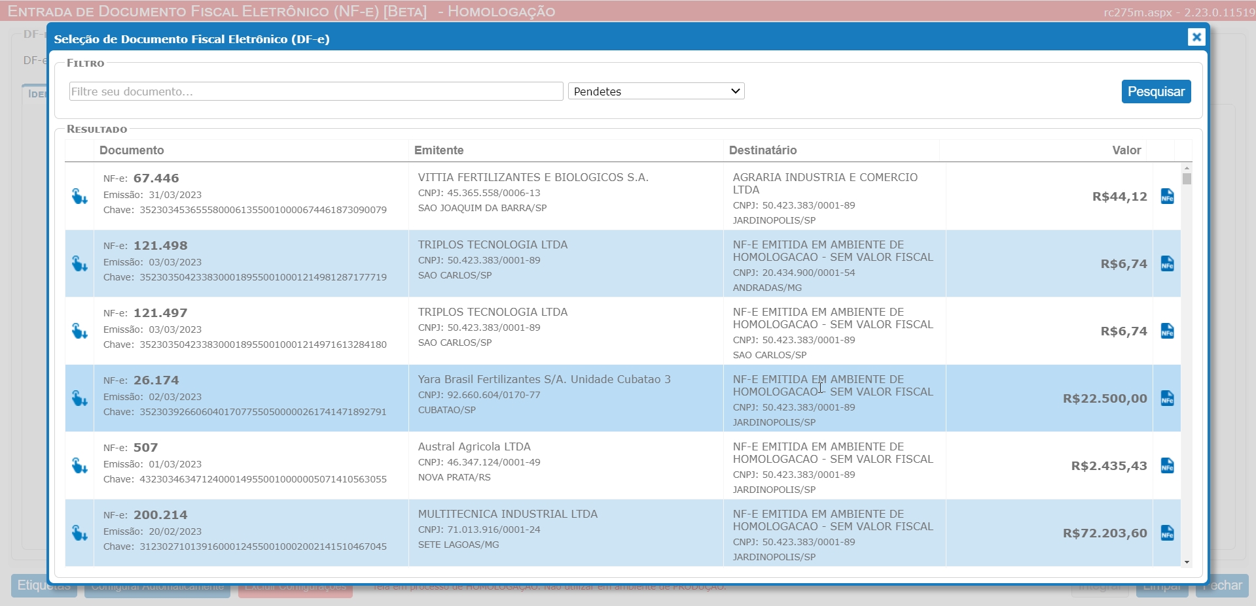The width and height of the screenshot is (1256, 606).
Task: Click value R$22.500,00
Action: 1105,399
